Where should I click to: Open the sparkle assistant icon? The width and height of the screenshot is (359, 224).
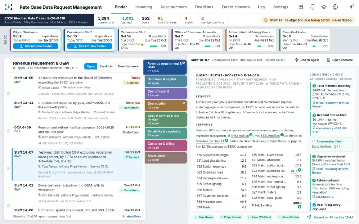tap(352, 7)
